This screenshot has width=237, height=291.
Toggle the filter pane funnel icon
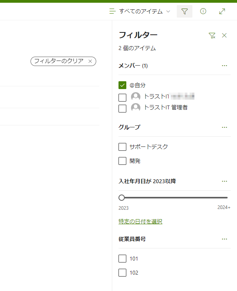pyautogui.click(x=185, y=11)
